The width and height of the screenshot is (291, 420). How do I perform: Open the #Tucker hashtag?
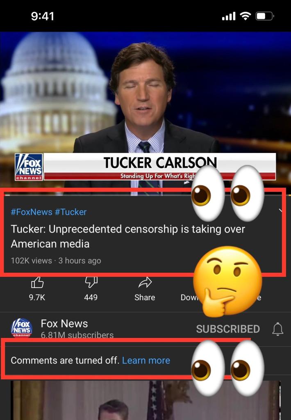point(70,212)
